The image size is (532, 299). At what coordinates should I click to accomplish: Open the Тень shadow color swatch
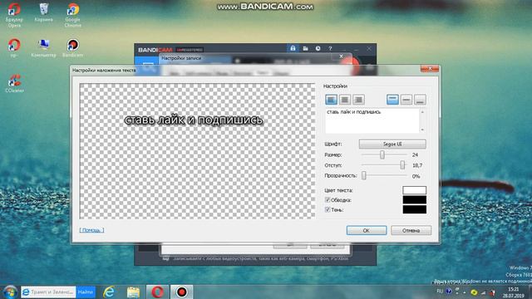pyautogui.click(x=414, y=210)
